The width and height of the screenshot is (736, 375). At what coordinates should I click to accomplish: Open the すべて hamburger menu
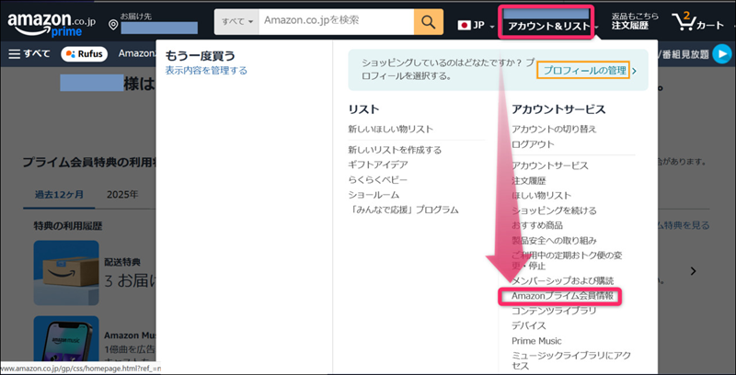[x=29, y=54]
